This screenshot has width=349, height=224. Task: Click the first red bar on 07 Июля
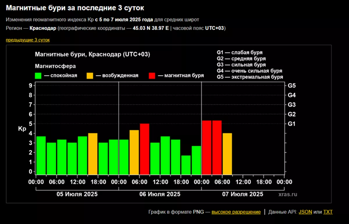tap(206, 147)
